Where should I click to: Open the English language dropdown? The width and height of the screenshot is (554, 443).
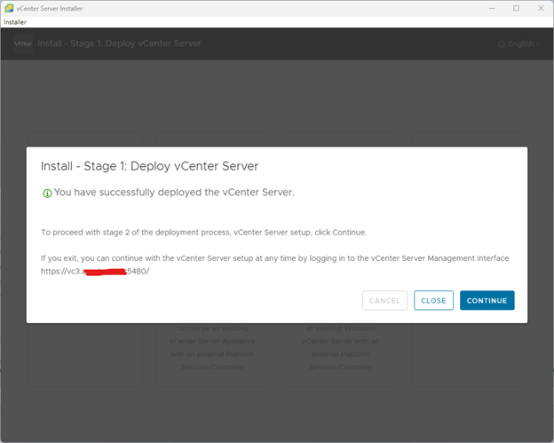519,44
